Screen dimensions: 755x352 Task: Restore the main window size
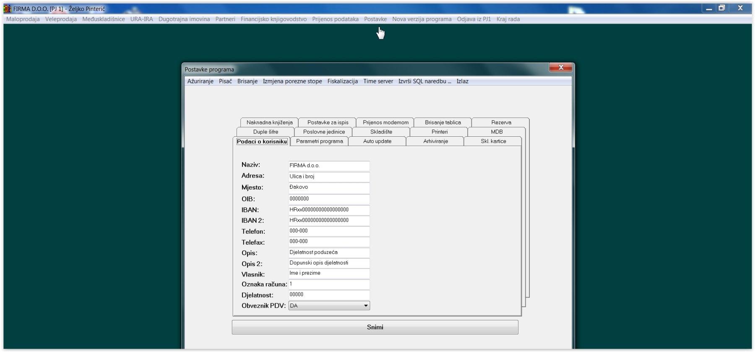(x=721, y=8)
